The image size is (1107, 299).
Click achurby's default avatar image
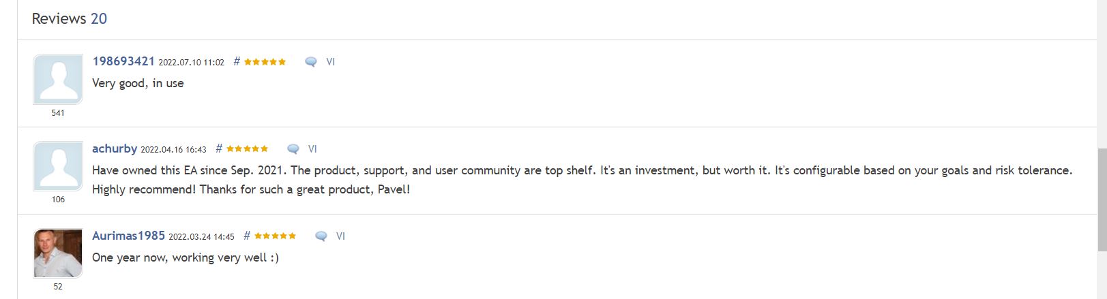[58, 166]
